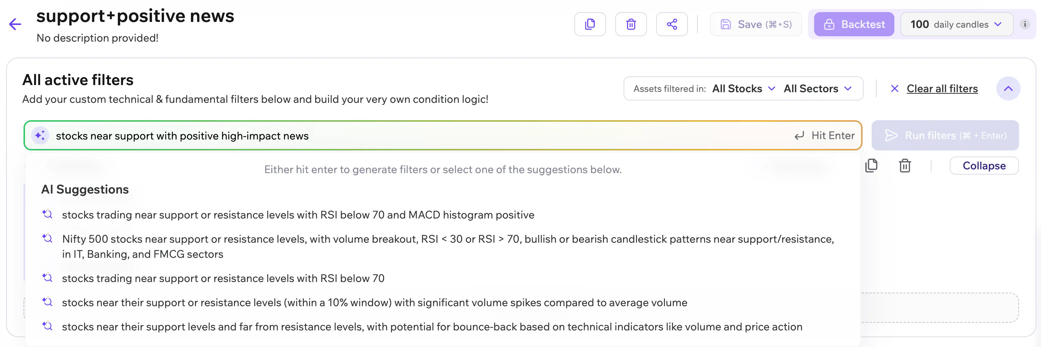Copy filter group with the copy icon
This screenshot has height=347, width=1041.
(x=871, y=166)
